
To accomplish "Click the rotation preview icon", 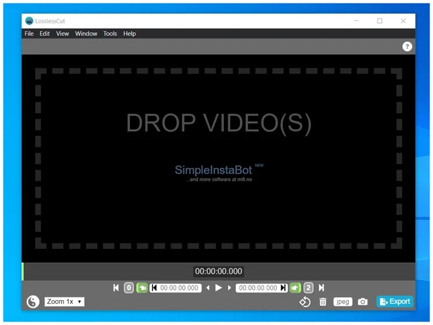I will pyautogui.click(x=305, y=302).
